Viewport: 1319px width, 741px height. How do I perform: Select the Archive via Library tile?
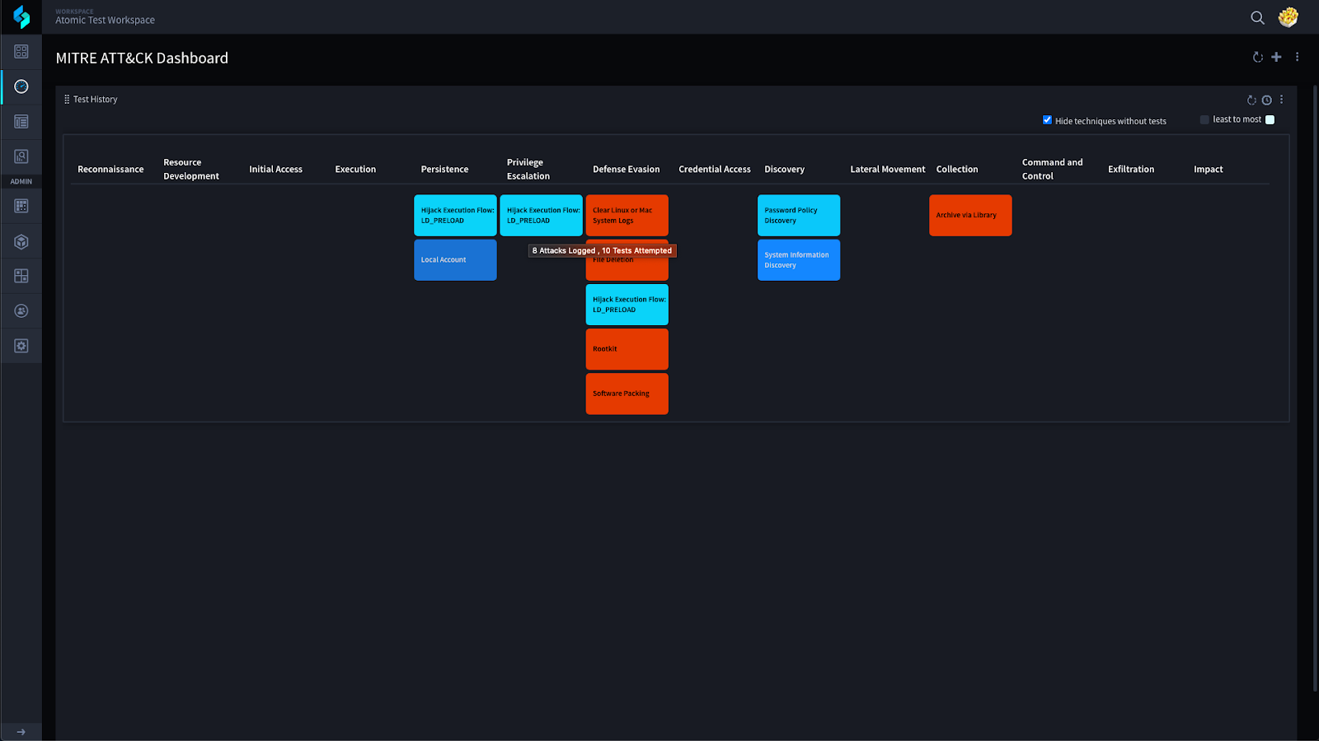click(x=970, y=215)
